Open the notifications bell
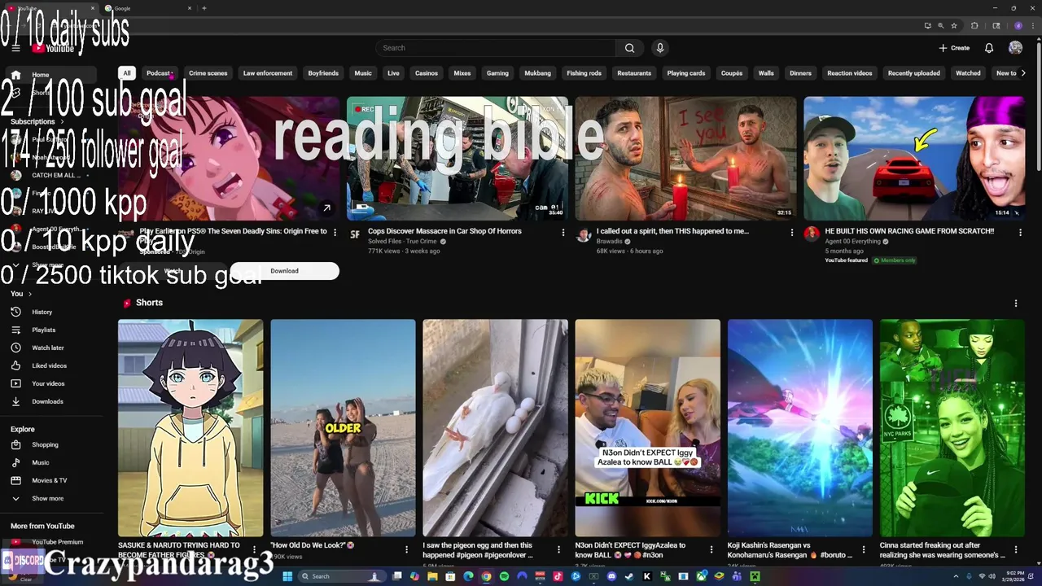The image size is (1042, 586). click(989, 48)
